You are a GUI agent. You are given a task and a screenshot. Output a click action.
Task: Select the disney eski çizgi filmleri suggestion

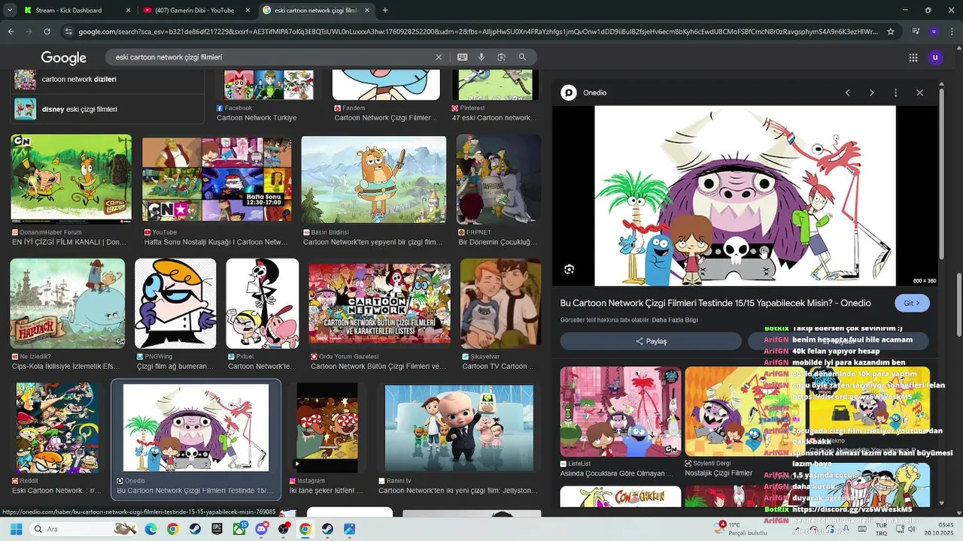108,109
